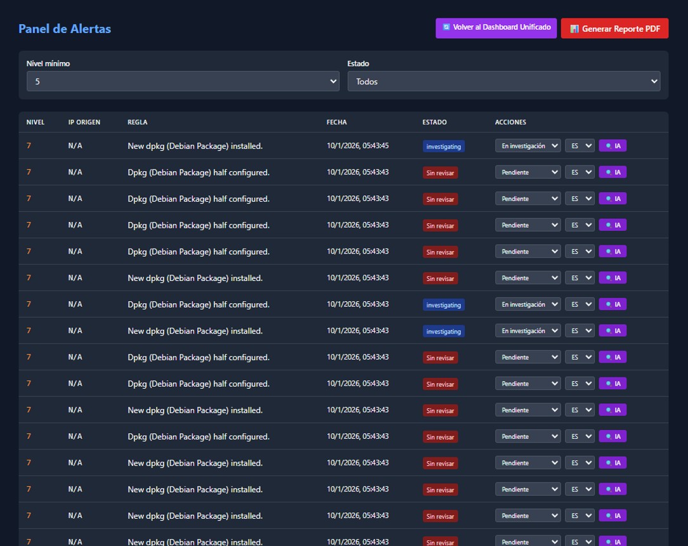The image size is (688, 546).
Task: Open ES language dropdown in third row
Action: (580, 199)
